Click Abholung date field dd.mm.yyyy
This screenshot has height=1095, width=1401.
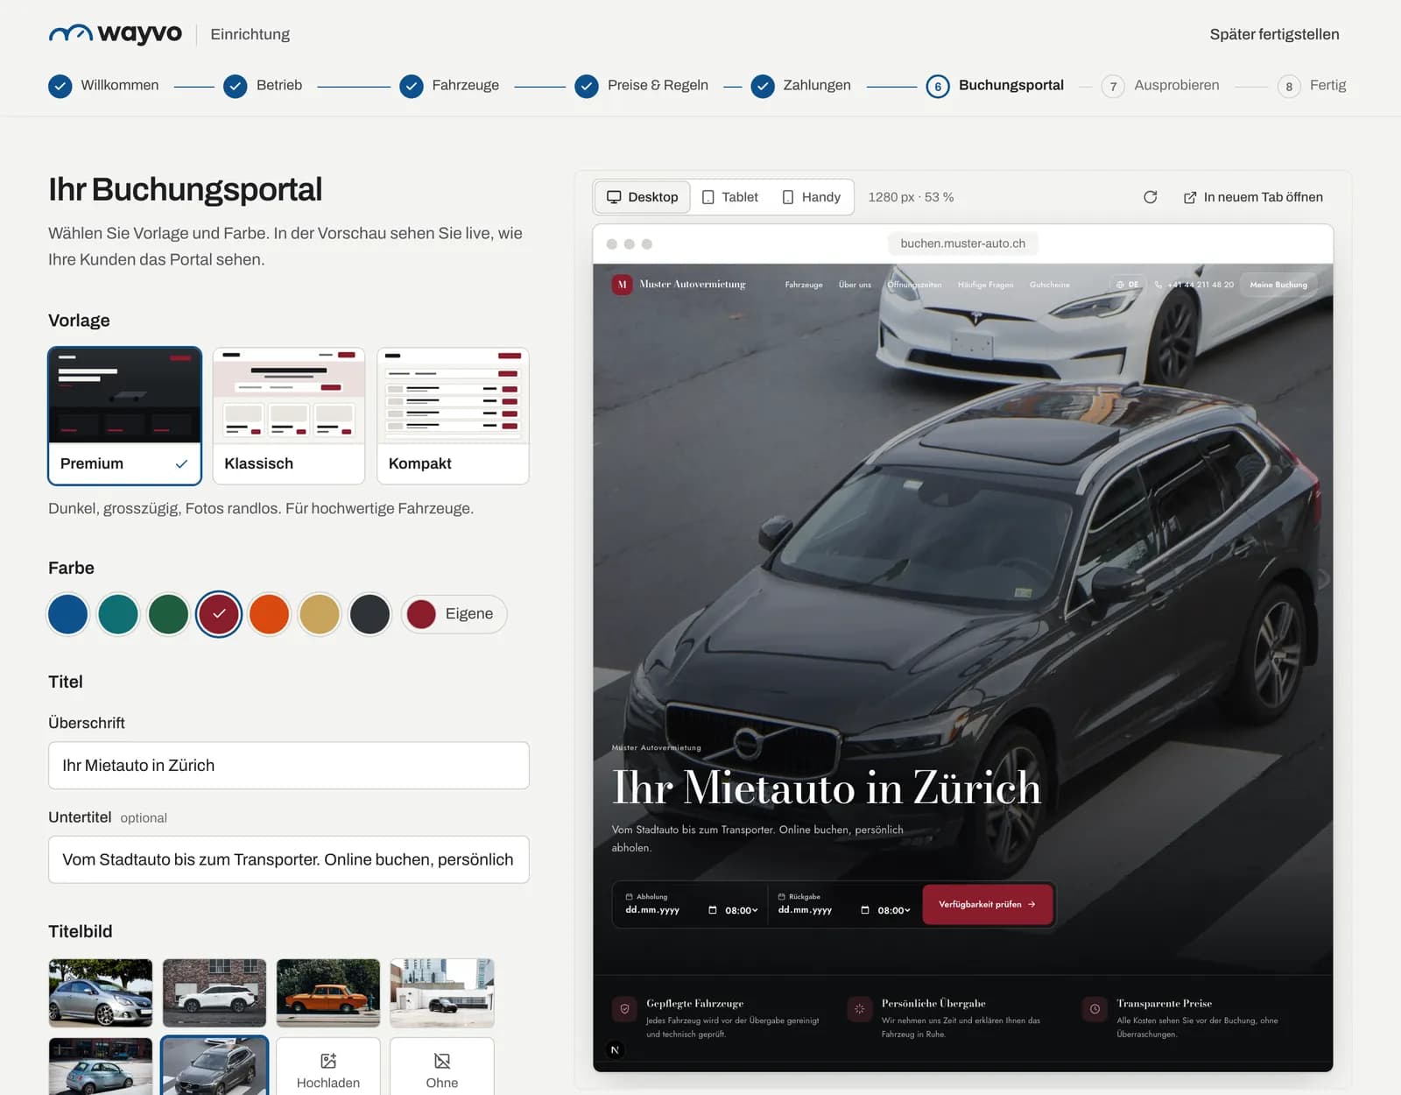[652, 910]
